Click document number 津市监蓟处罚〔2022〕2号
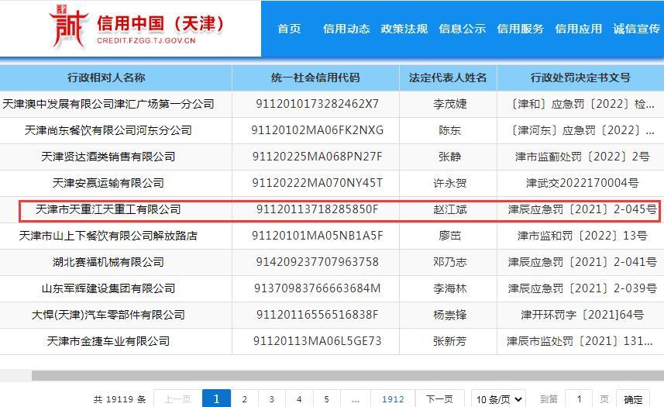The image size is (664, 407). click(583, 157)
